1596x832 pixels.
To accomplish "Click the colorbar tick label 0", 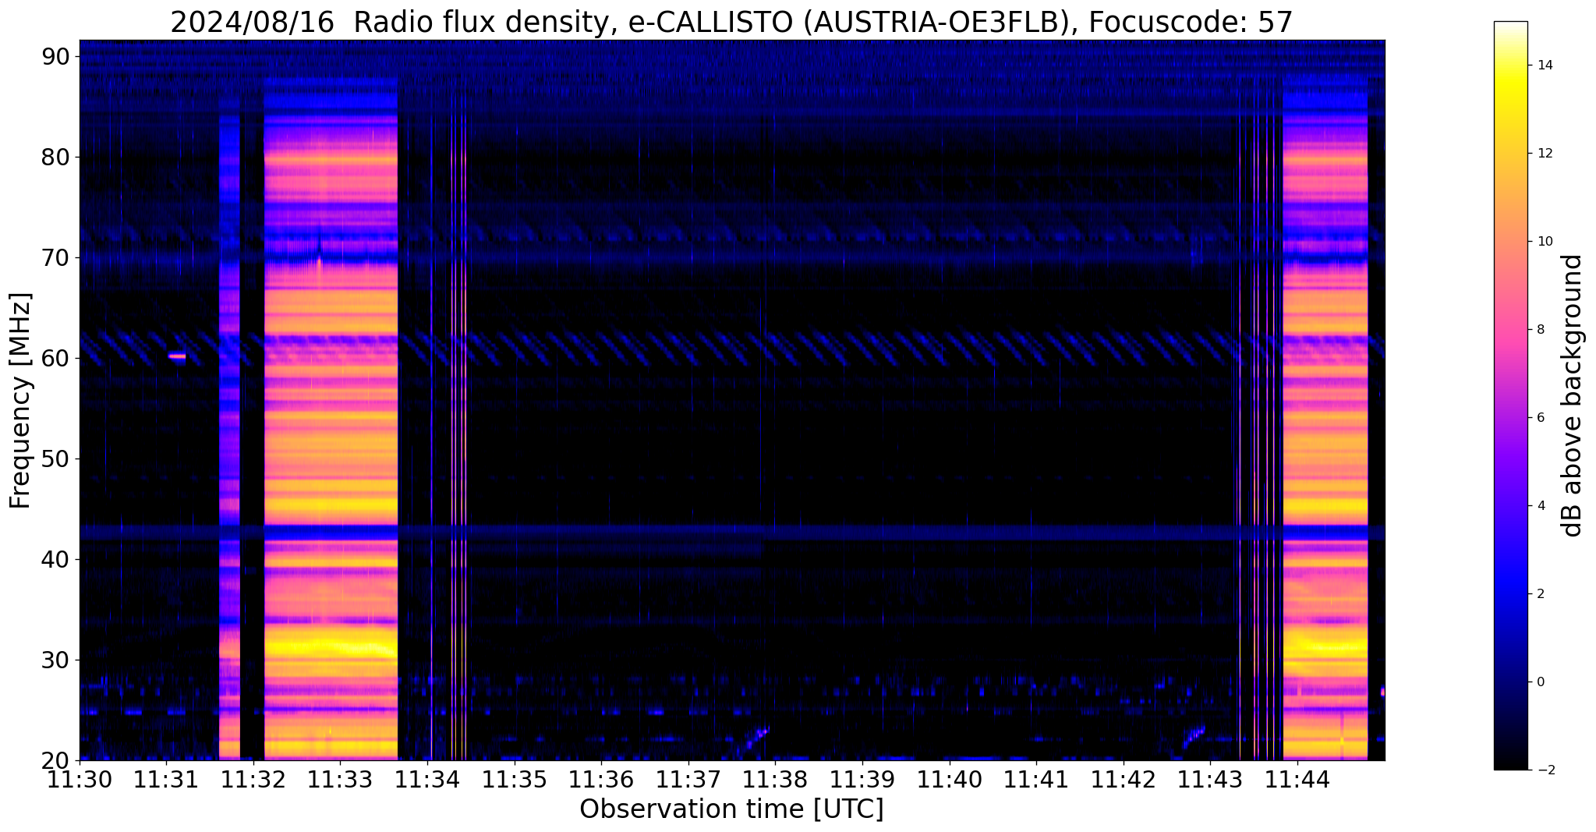I will coord(1541,682).
